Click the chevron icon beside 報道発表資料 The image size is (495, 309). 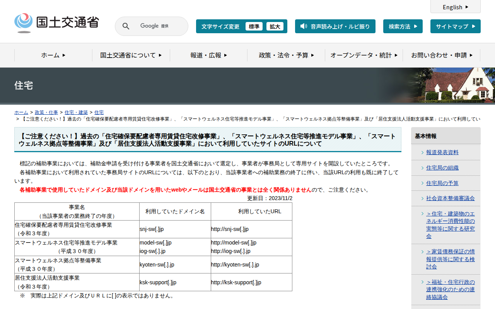pyautogui.click(x=422, y=153)
